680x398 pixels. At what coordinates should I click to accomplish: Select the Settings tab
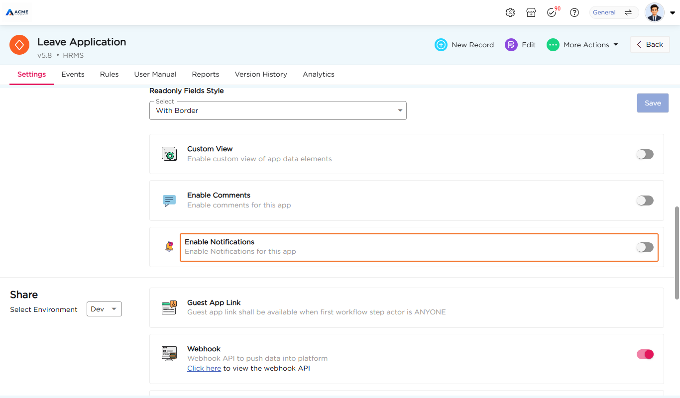coord(31,74)
